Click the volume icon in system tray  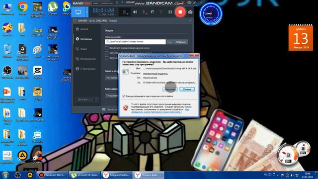pyautogui.click(x=292, y=175)
